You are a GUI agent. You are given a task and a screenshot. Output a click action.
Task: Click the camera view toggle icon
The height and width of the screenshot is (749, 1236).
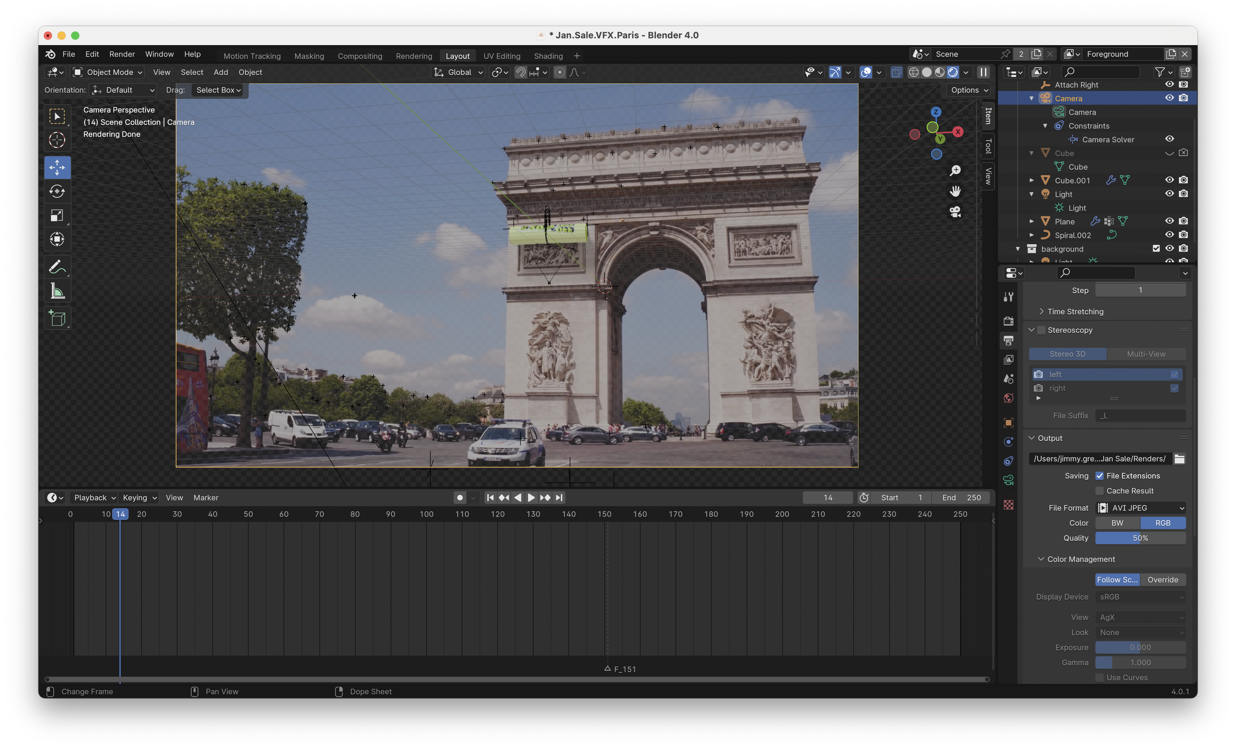[x=955, y=212]
